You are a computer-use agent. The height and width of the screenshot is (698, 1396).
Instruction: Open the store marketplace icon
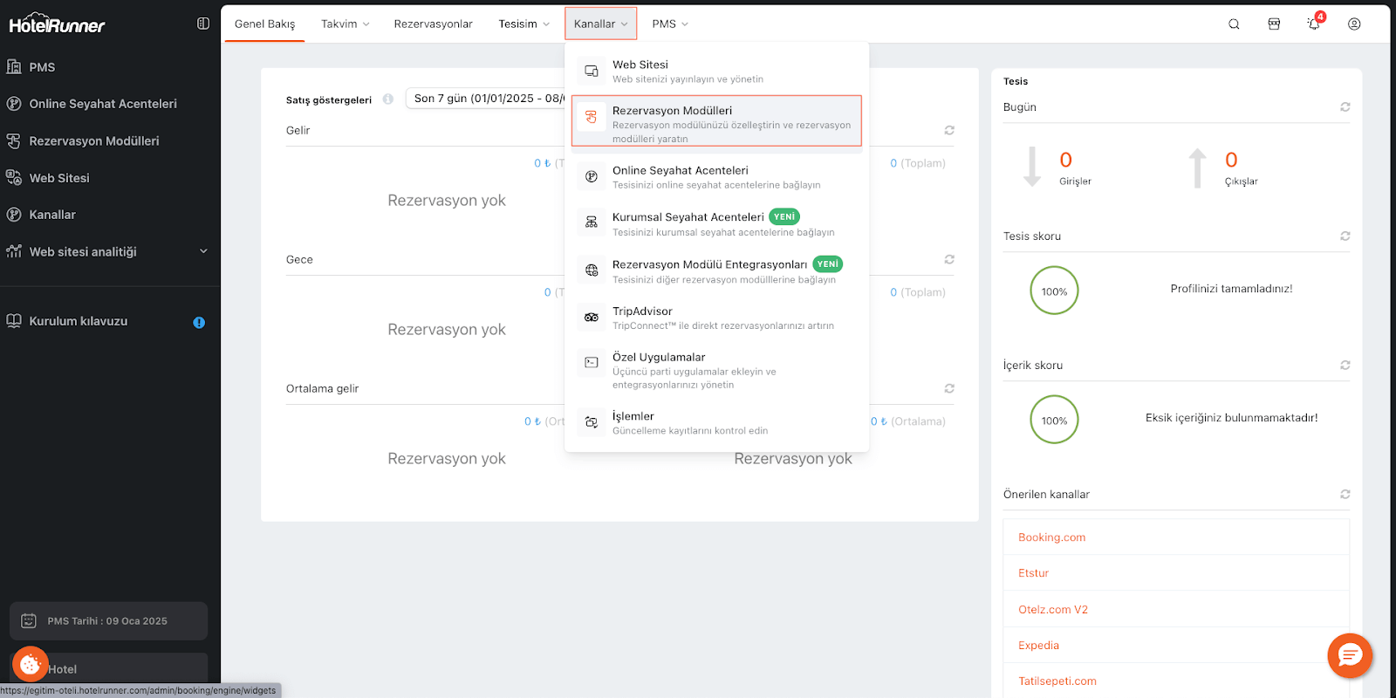pyautogui.click(x=1274, y=24)
